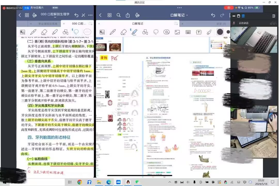
Task: Undo the last action in right notebook
Action: point(213,15)
